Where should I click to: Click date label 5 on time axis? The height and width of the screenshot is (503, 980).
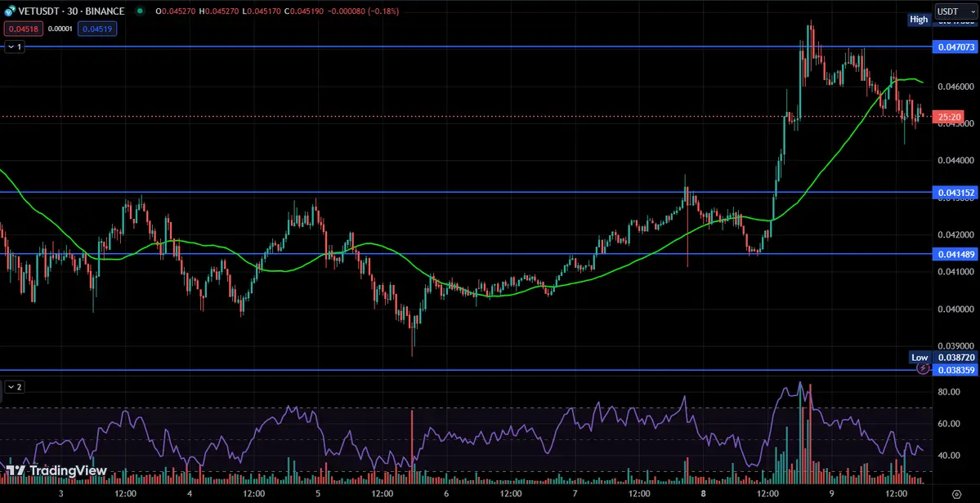click(x=318, y=493)
